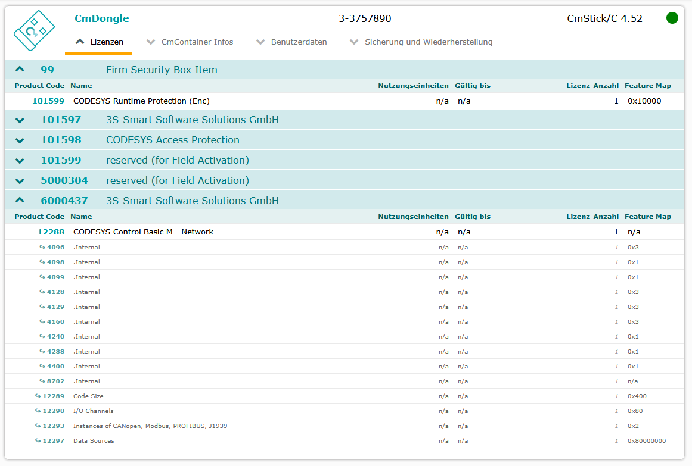Select the Lizenzen tab
The width and height of the screenshot is (692, 466).
(99, 42)
